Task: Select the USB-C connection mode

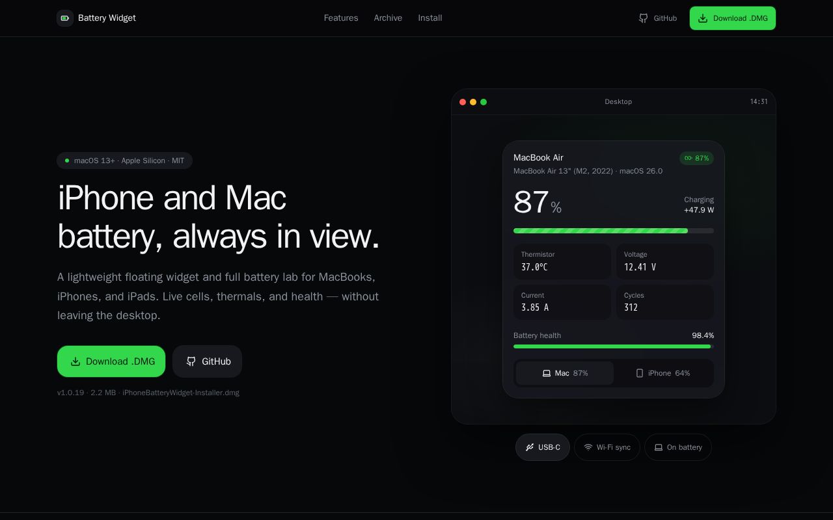Action: [x=543, y=447]
